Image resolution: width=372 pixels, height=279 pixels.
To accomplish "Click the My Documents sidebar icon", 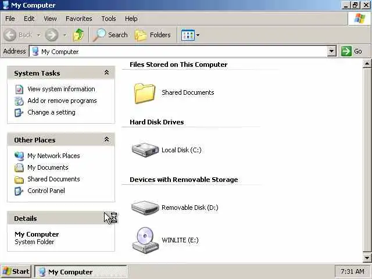I will [x=19, y=168].
